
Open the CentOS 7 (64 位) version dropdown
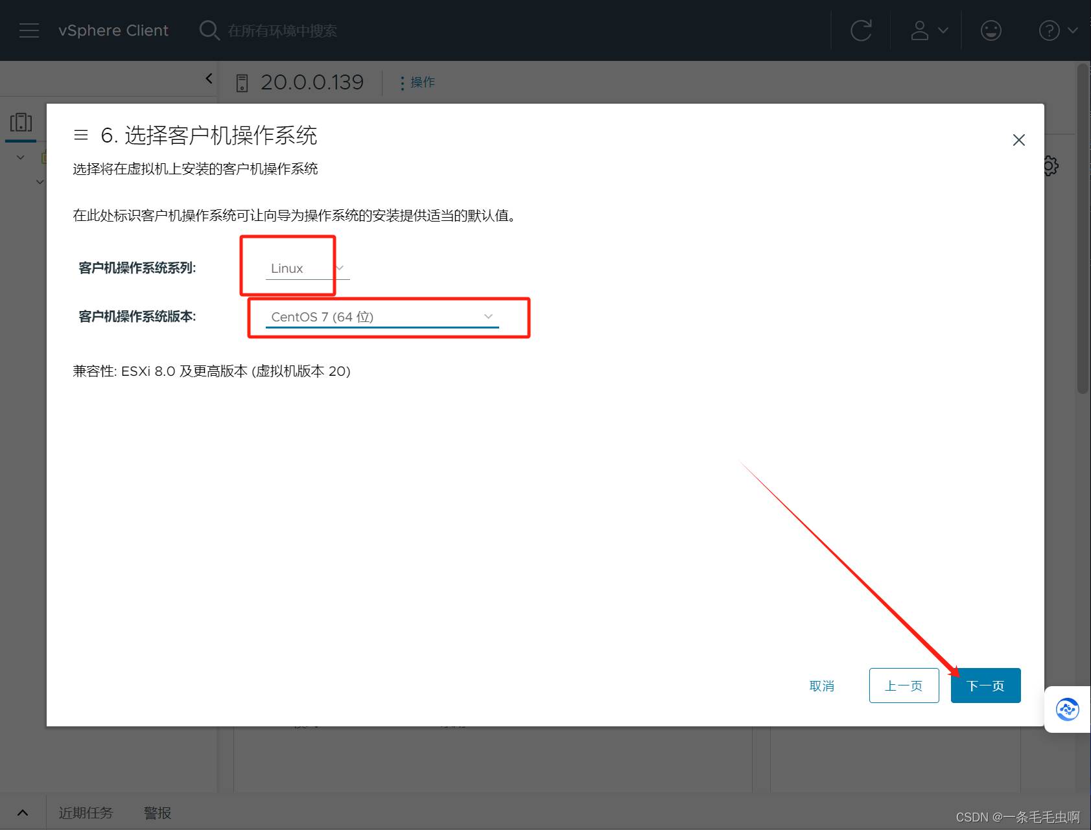382,317
